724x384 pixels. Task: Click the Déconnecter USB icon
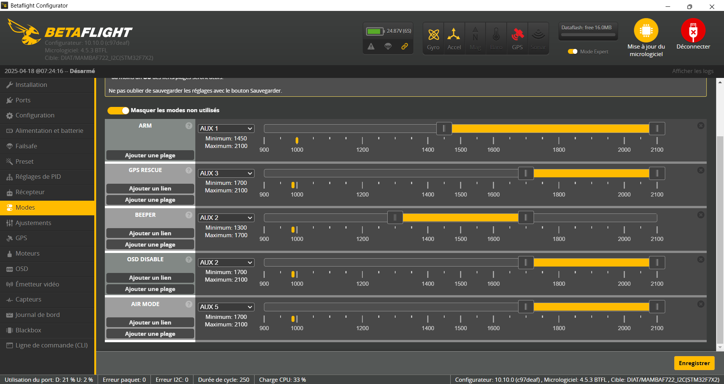point(693,31)
